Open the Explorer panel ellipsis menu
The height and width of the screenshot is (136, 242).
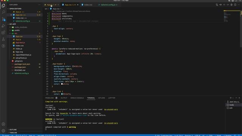click(39, 5)
